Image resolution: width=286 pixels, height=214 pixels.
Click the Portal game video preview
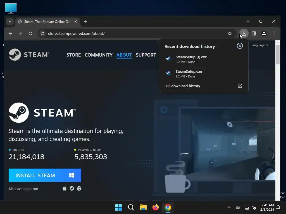coord(228,144)
